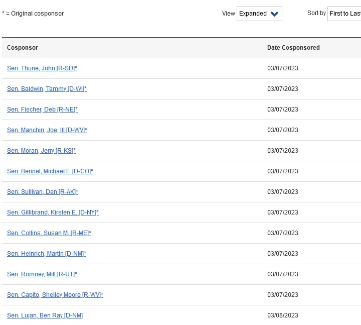Open Sen. Gillibrand, Kirsten E. link

tap(53, 212)
